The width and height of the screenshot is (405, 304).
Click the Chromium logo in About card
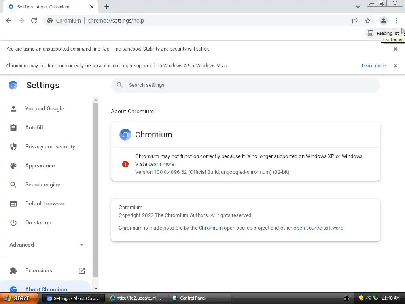point(125,135)
